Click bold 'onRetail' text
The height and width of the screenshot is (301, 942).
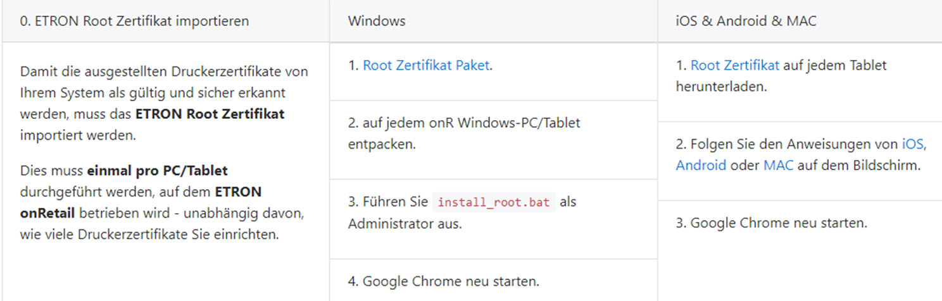coord(47,214)
